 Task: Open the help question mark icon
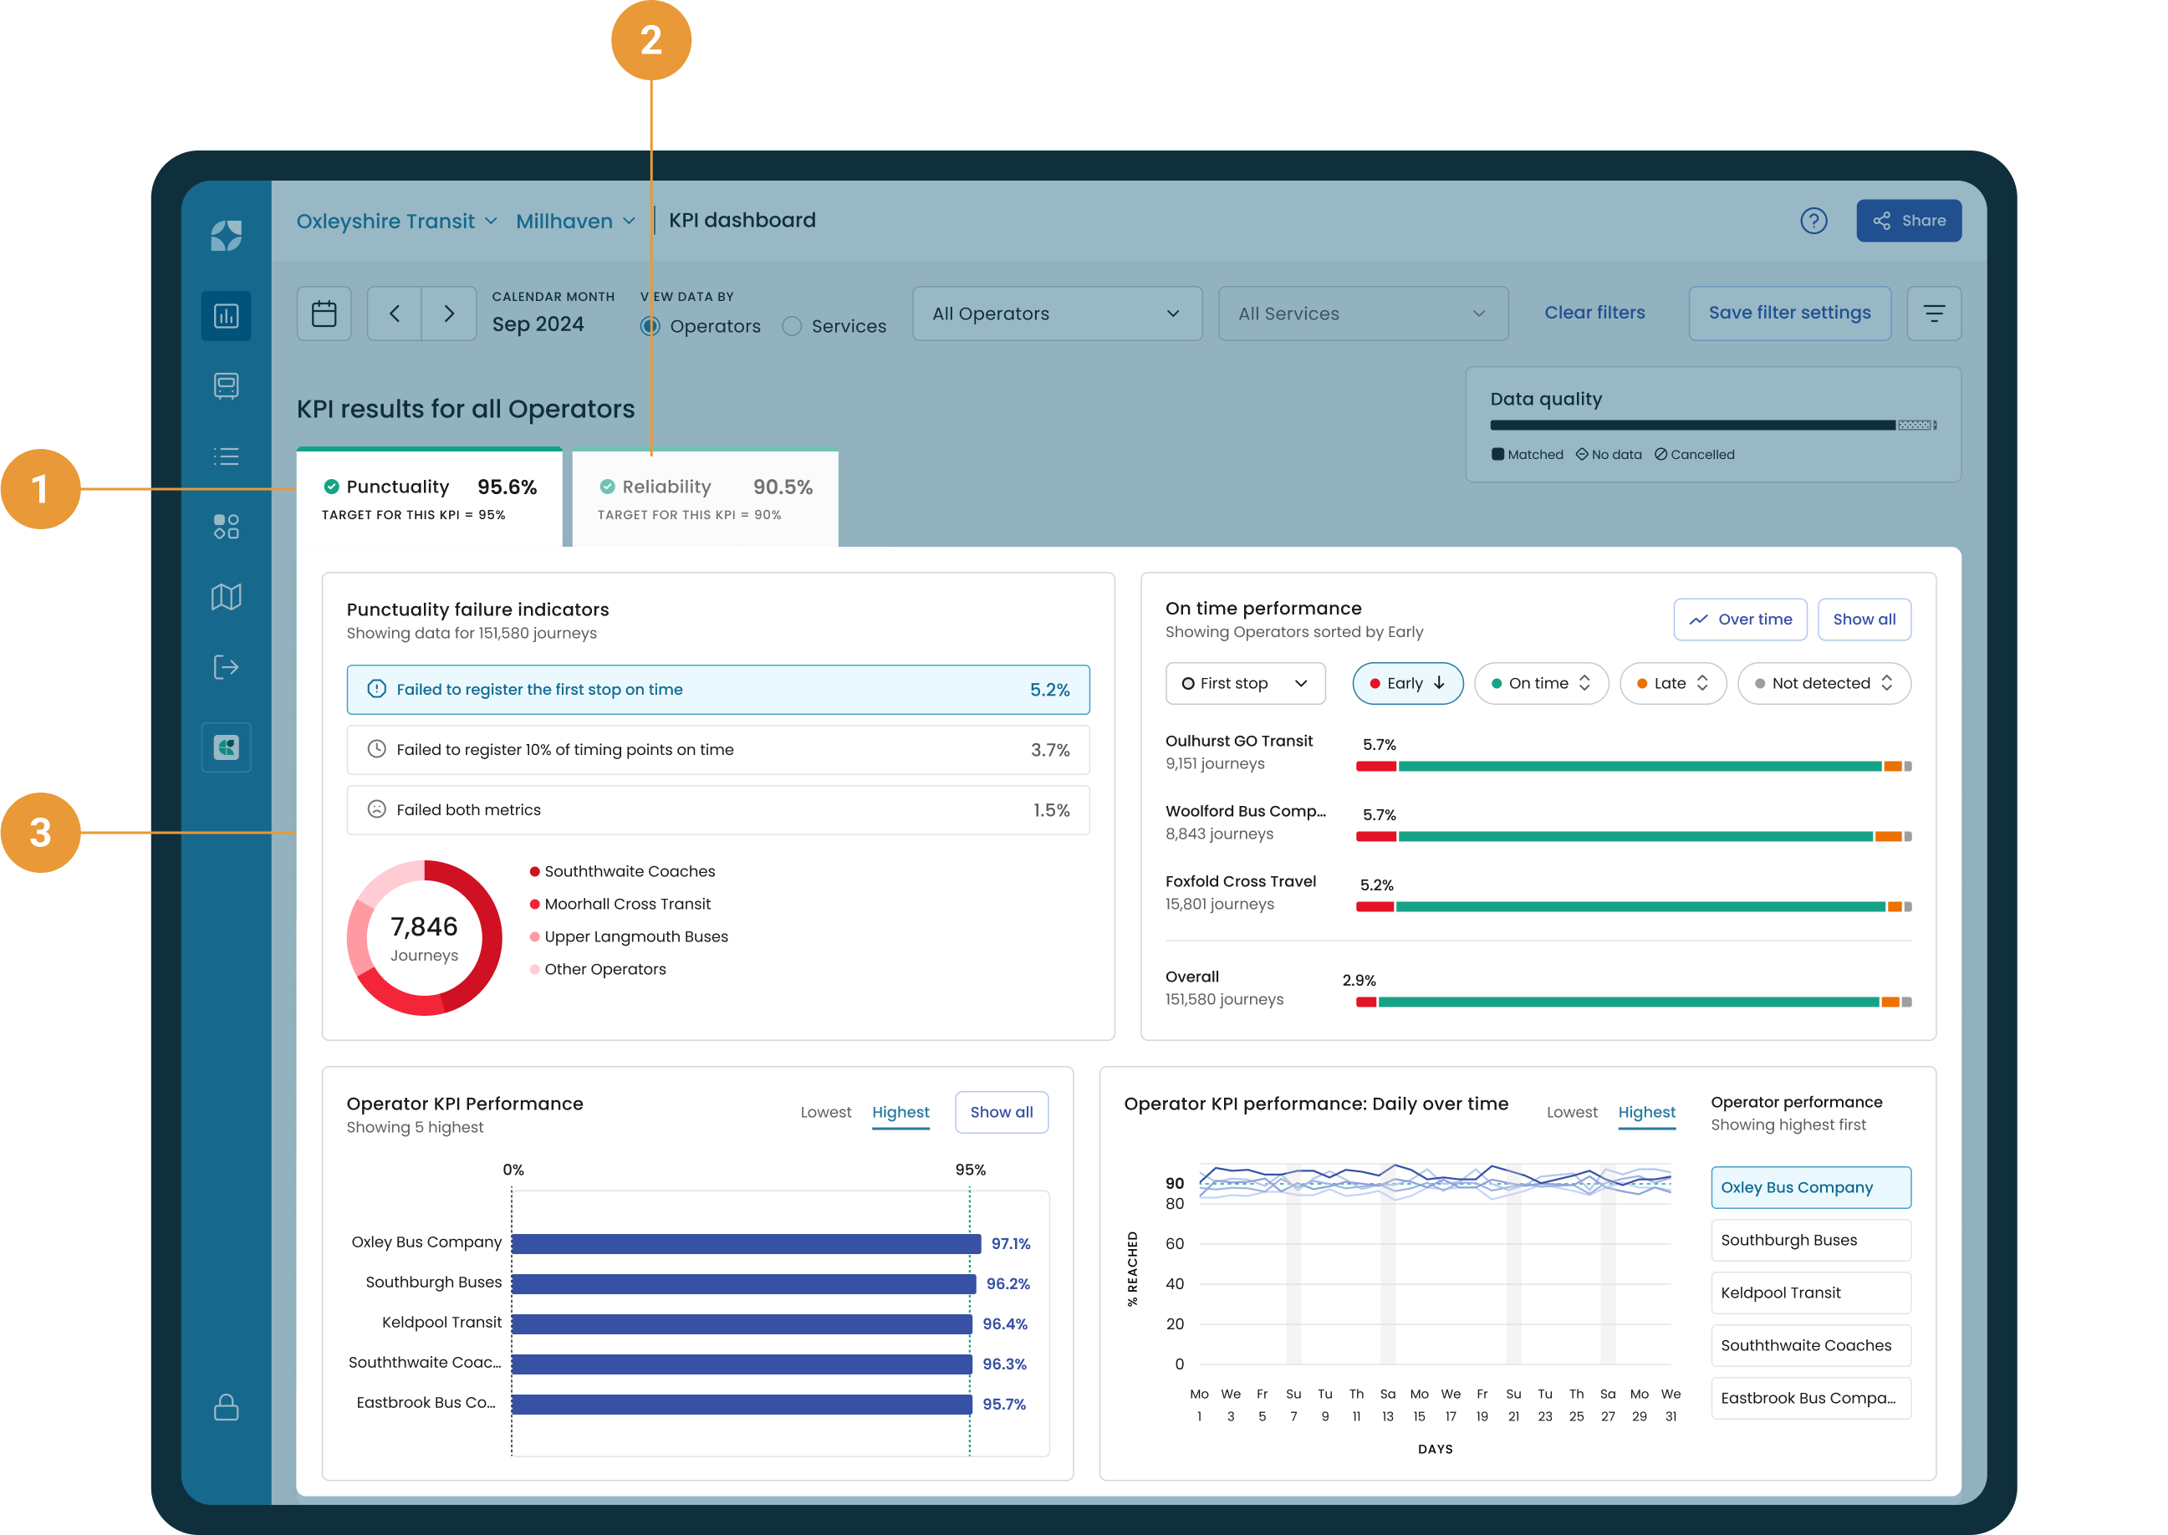click(x=1813, y=222)
